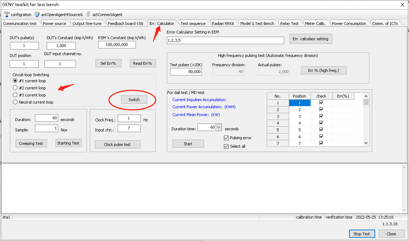Open the Power Consumption tab
The image size is (409, 241).
pos(349,23)
